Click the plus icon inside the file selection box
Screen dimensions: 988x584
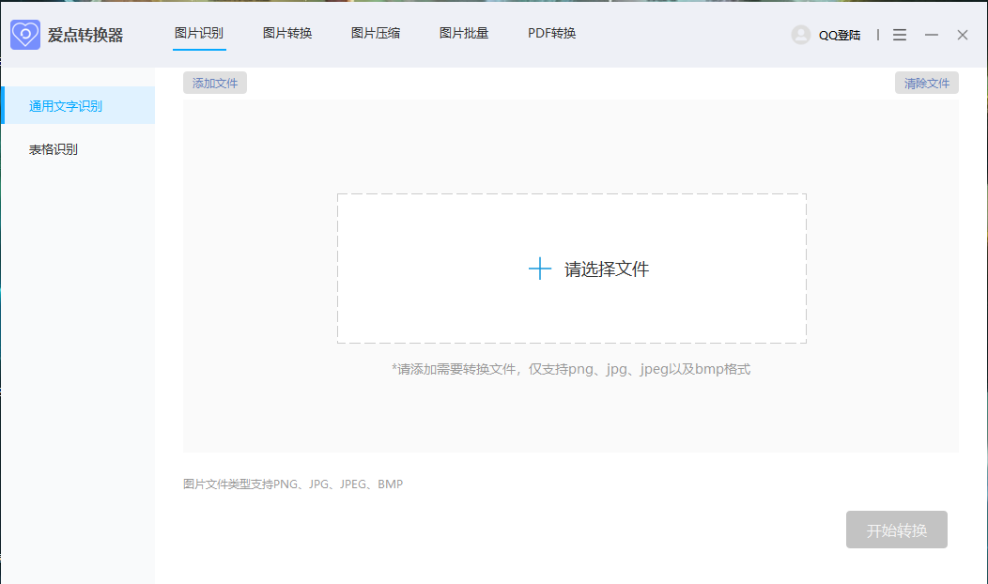point(539,269)
